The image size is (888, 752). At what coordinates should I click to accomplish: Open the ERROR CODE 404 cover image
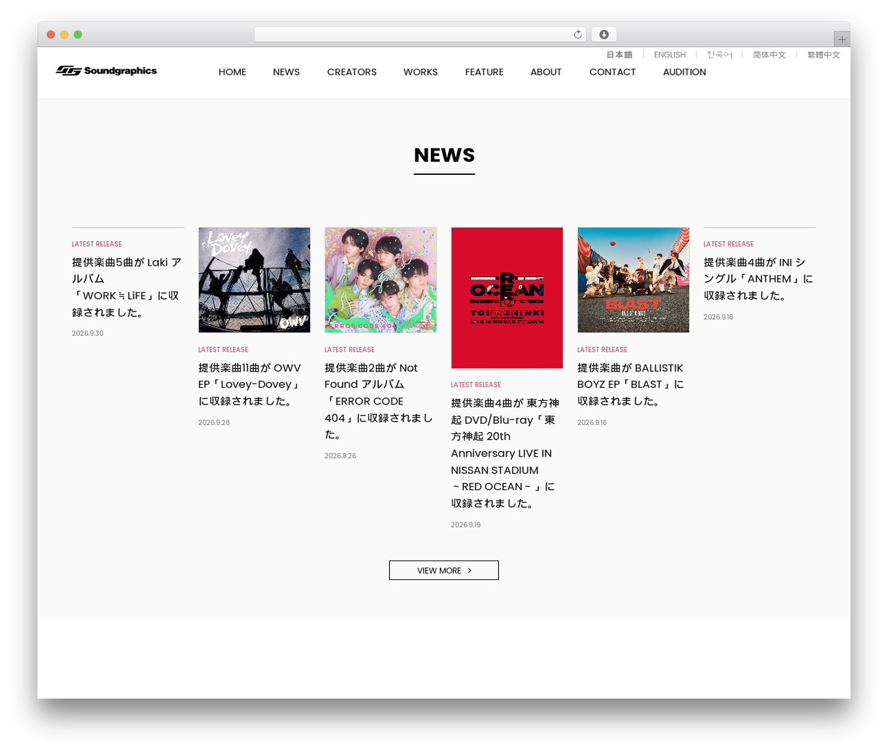[380, 280]
